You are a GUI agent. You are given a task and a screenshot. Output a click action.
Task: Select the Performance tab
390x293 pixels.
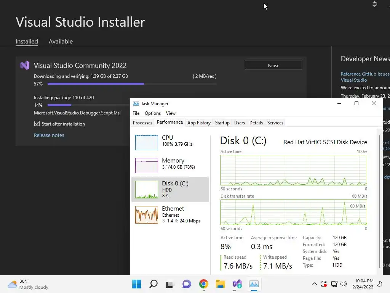[x=170, y=122]
